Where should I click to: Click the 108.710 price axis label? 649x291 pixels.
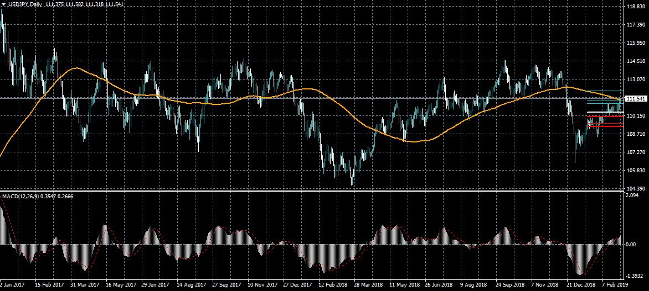click(636, 134)
